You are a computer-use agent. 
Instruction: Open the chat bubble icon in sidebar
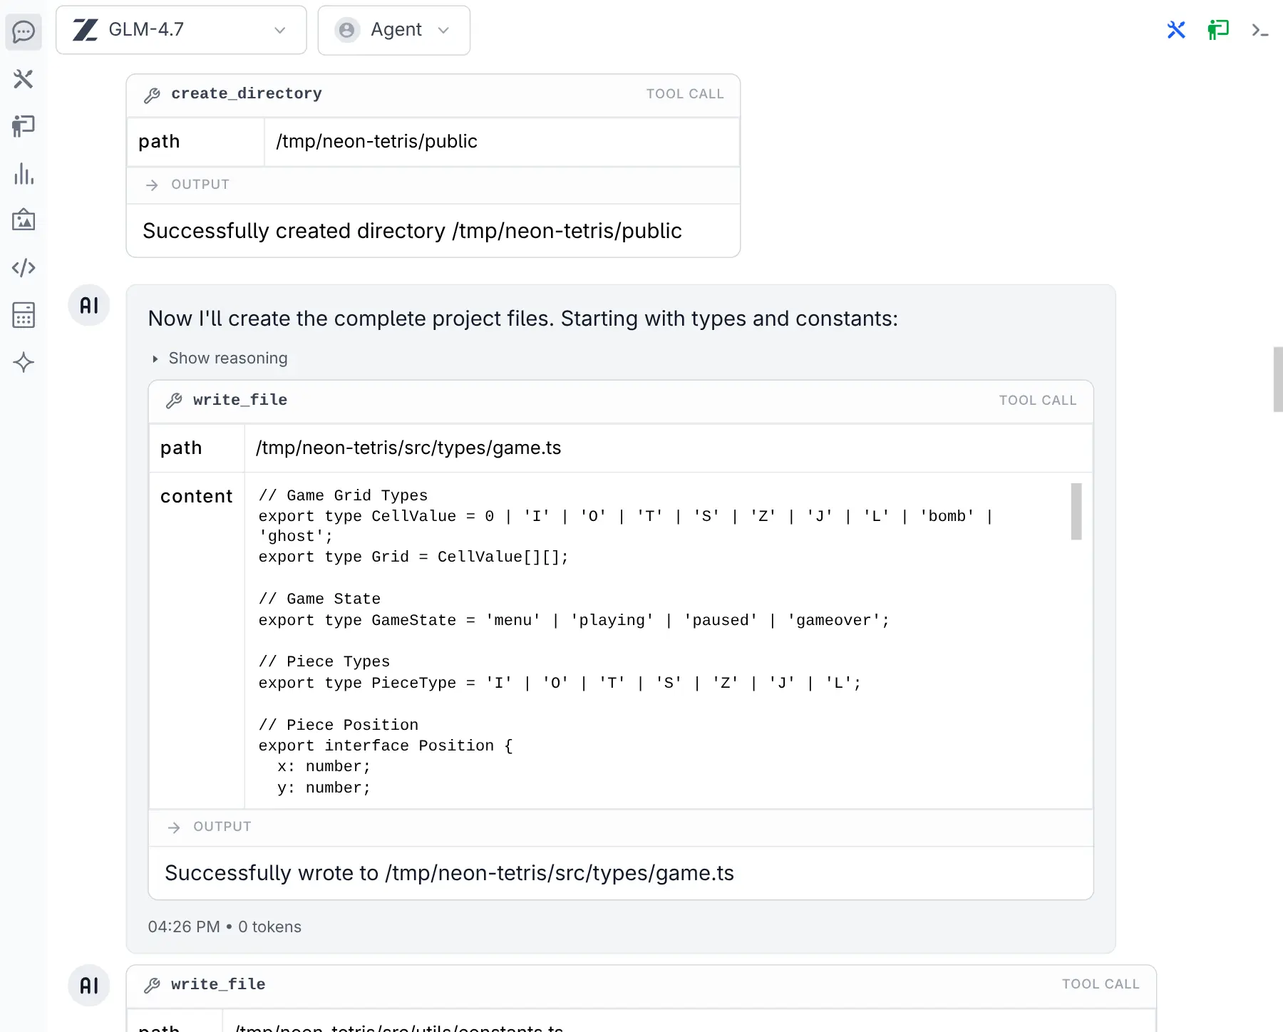[24, 32]
